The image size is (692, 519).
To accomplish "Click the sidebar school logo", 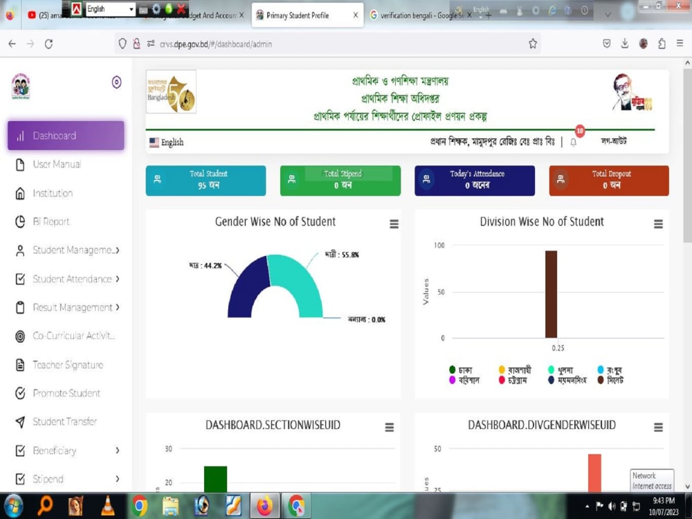I will pos(21,86).
